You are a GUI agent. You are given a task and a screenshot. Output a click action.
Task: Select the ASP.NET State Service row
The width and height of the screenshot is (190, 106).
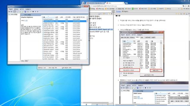click(x=64, y=40)
